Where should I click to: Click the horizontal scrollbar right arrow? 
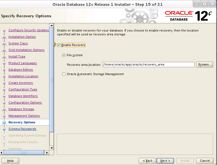tap(47, 153)
